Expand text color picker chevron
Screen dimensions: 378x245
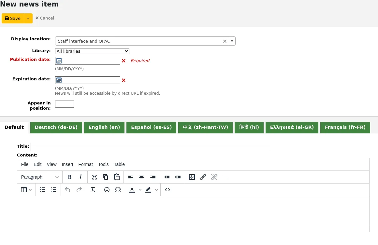(x=140, y=190)
